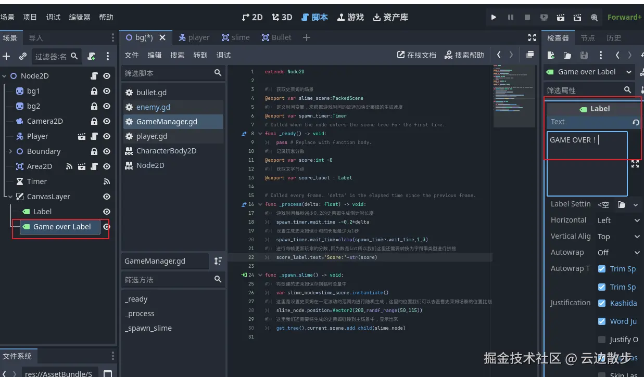Enable the Justify O checkbox

point(602,340)
